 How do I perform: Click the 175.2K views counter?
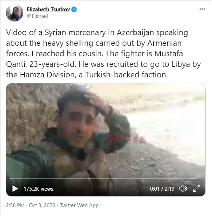(38, 189)
